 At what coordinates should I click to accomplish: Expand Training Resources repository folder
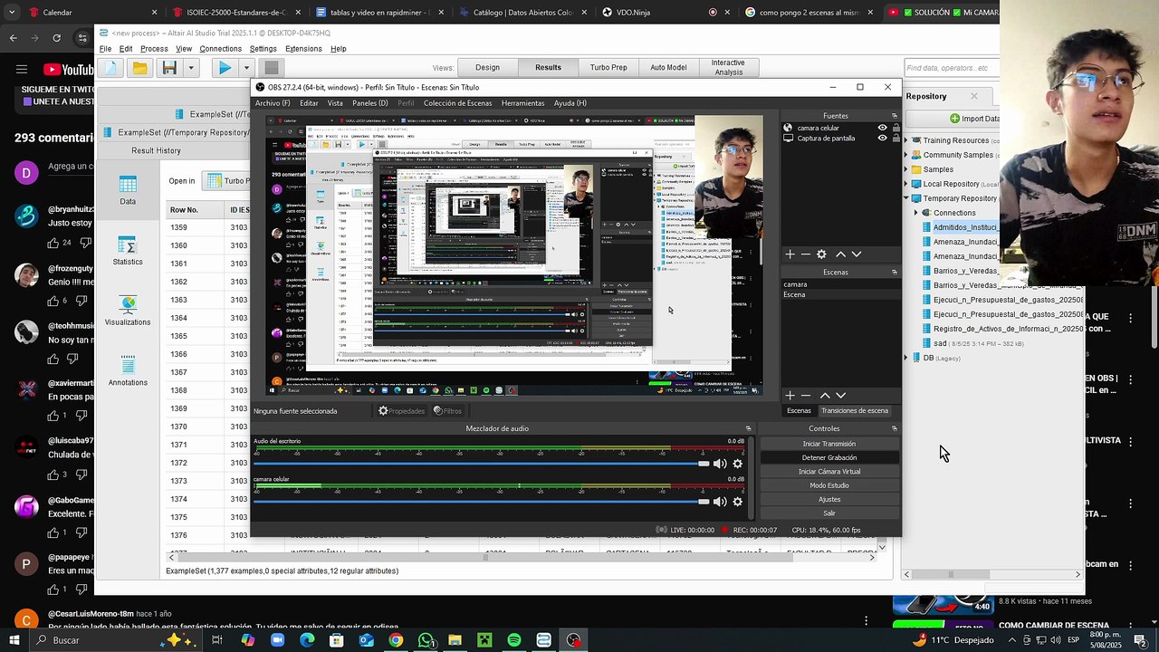[x=905, y=140]
